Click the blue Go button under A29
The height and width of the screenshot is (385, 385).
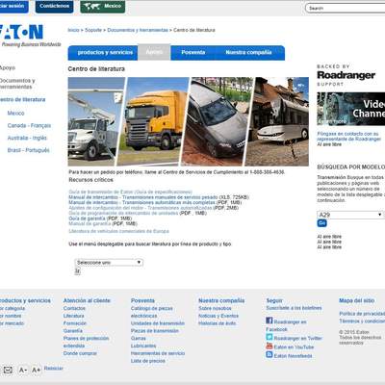point(322,223)
